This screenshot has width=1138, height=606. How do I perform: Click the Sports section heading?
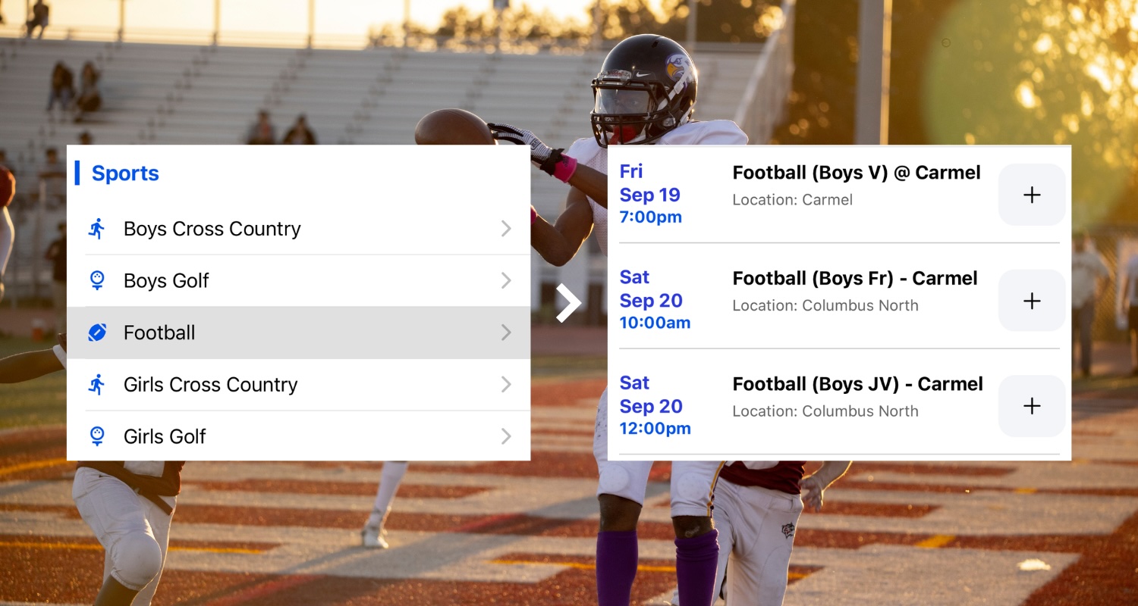click(125, 173)
